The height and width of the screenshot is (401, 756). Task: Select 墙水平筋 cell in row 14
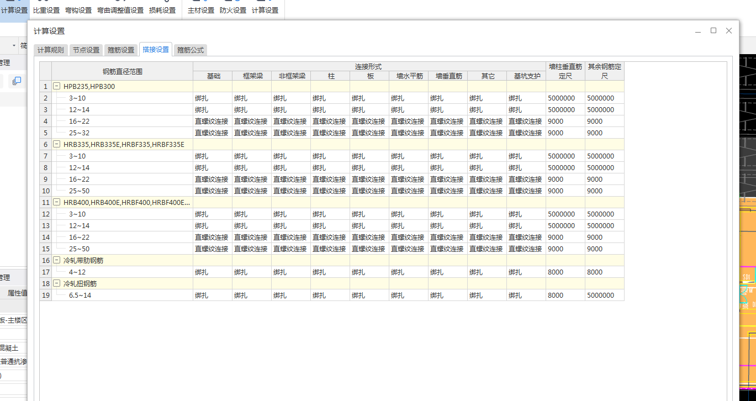point(409,238)
